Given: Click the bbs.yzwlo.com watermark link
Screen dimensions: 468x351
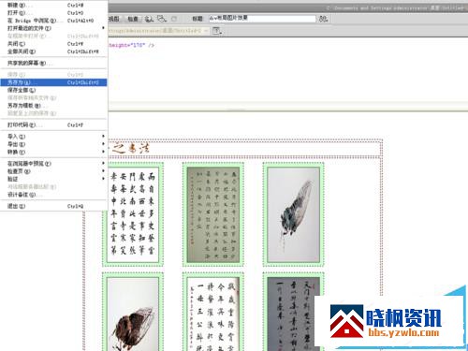Looking at the screenshot, I should [x=403, y=332].
